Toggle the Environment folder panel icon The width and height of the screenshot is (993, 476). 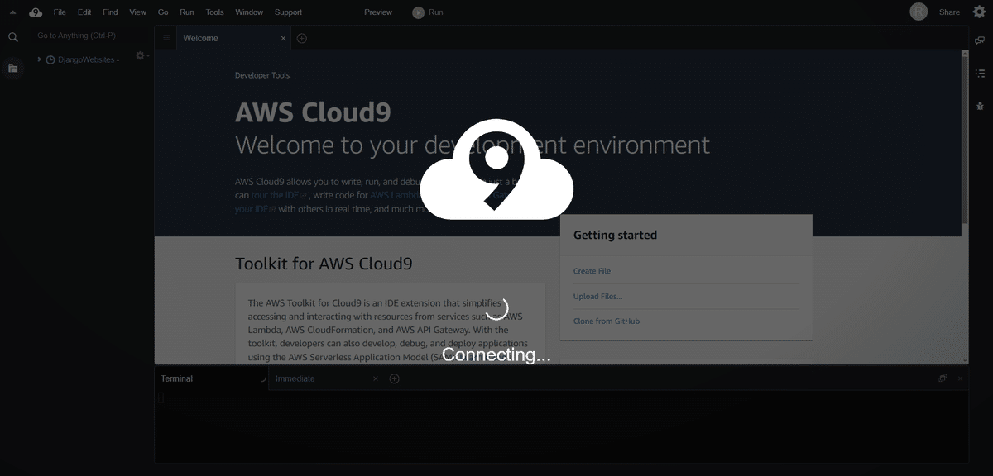coord(12,68)
